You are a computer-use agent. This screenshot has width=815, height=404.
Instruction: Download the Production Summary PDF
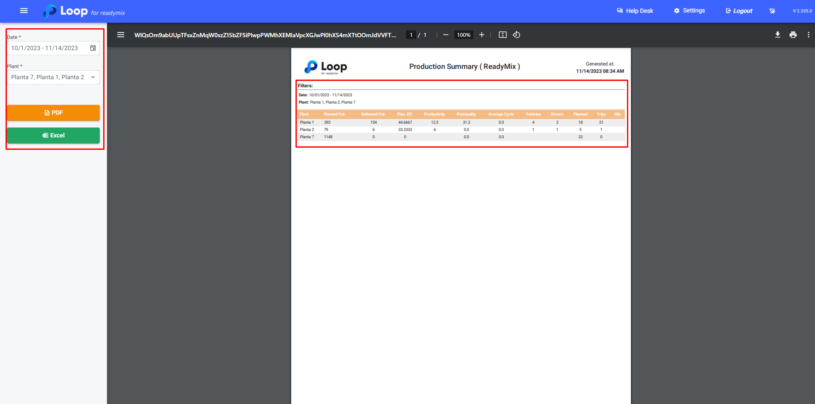pos(778,35)
